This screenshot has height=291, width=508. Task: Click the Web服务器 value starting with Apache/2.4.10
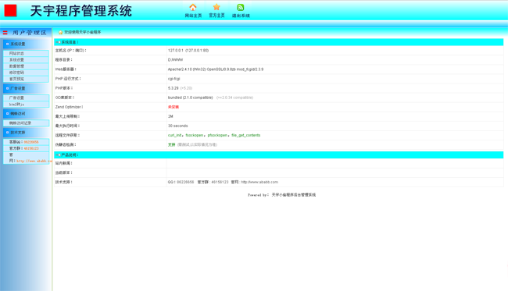click(216, 69)
